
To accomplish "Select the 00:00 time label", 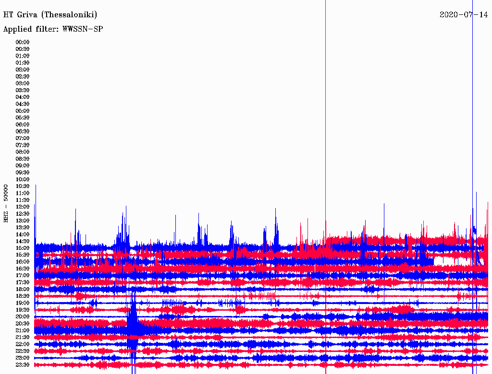I will [x=23, y=42].
